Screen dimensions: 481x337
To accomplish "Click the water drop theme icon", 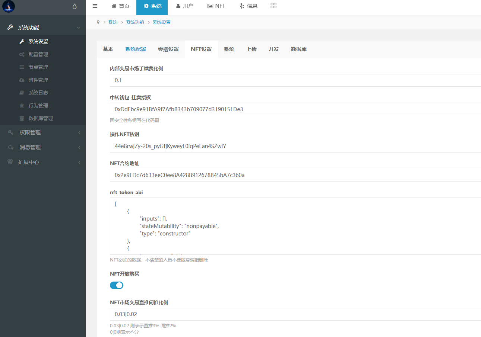I will [x=75, y=6].
